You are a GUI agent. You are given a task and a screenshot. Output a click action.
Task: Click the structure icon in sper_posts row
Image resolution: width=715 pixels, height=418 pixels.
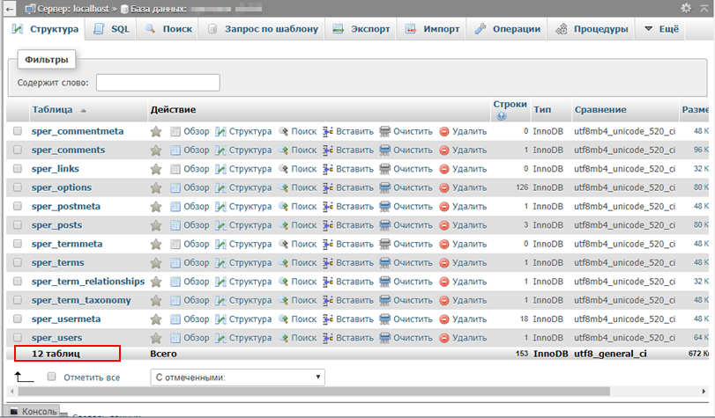click(220, 225)
